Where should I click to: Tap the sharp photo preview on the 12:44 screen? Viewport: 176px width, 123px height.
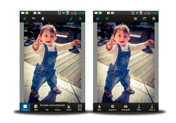(53, 63)
